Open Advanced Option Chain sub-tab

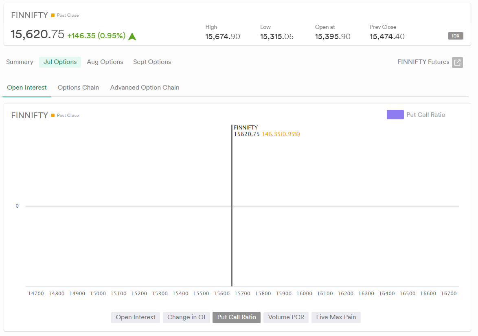[145, 88]
